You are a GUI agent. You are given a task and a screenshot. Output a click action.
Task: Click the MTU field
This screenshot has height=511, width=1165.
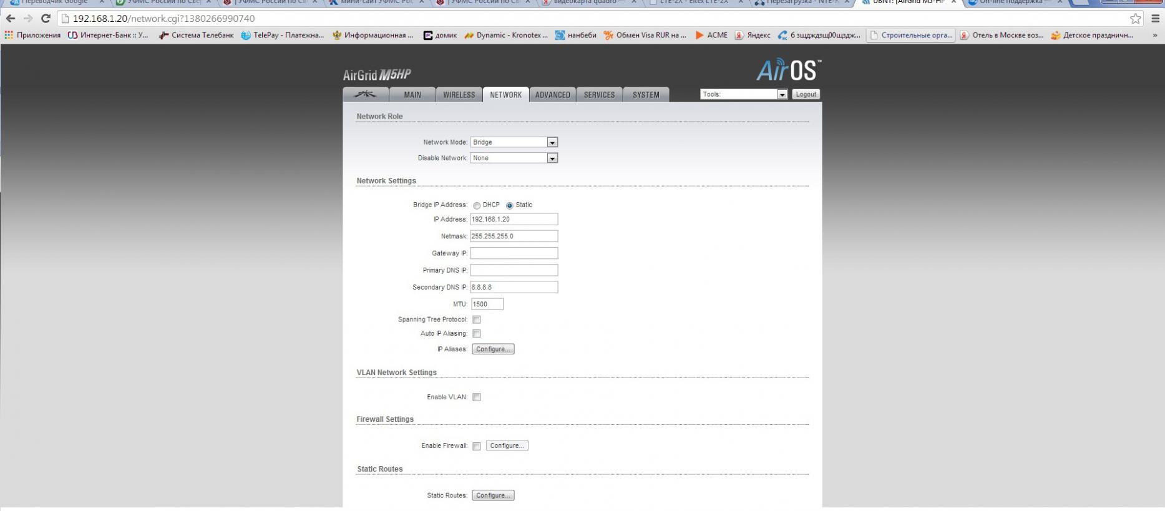pyautogui.click(x=487, y=304)
